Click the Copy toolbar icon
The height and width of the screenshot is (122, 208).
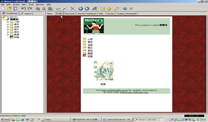click(38, 9)
